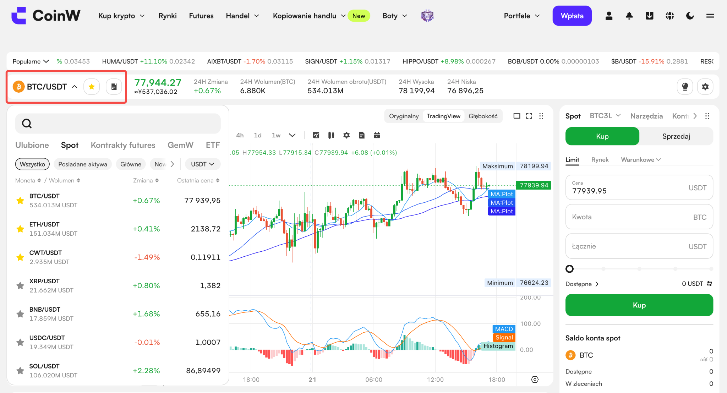Switch to dark mode with moon icon
The width and height of the screenshot is (727, 393).
coord(690,16)
